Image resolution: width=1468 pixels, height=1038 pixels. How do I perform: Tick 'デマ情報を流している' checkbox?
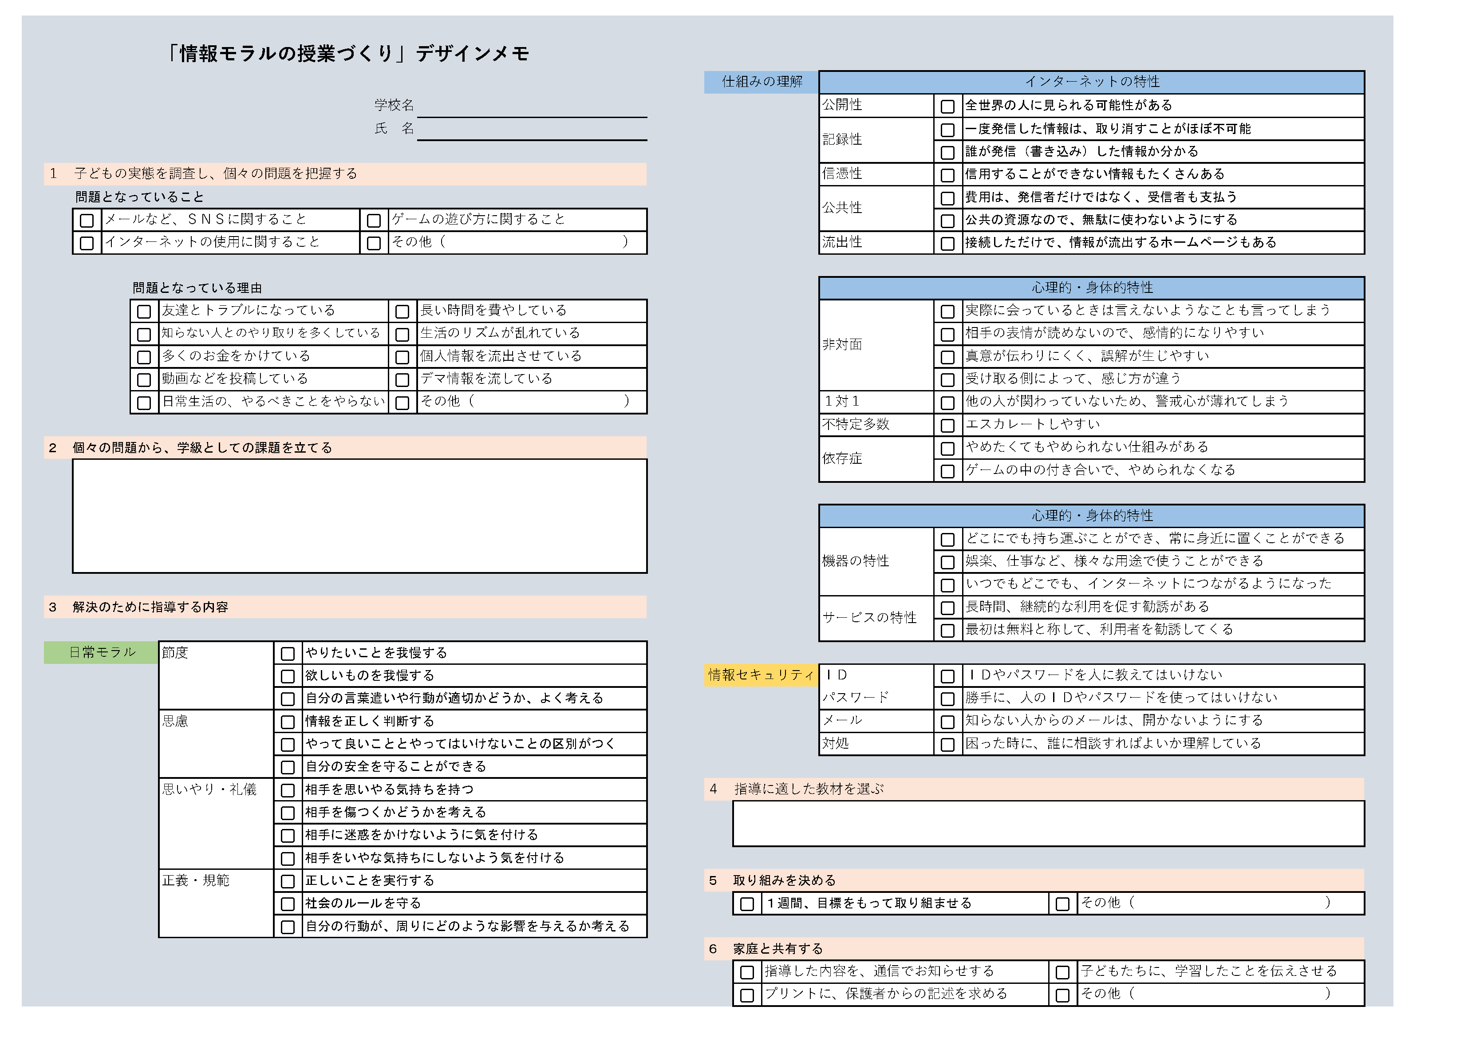(402, 380)
